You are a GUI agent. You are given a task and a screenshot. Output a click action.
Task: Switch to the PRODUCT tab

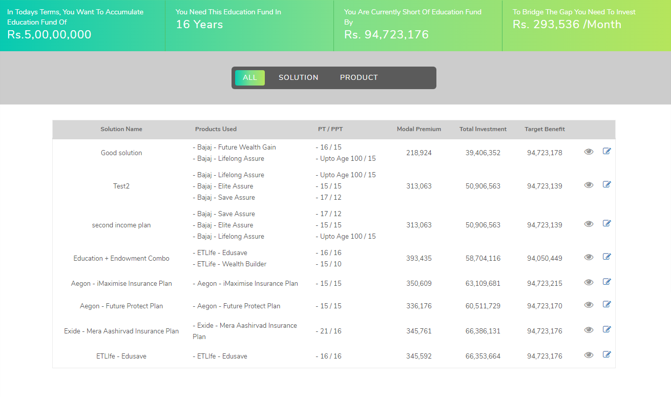359,78
